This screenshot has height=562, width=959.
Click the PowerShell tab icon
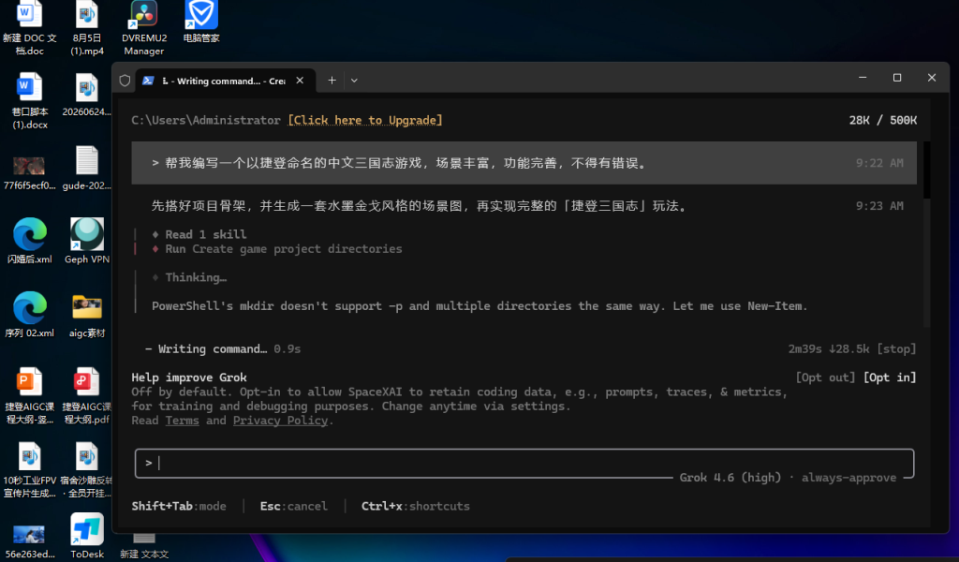[148, 81]
